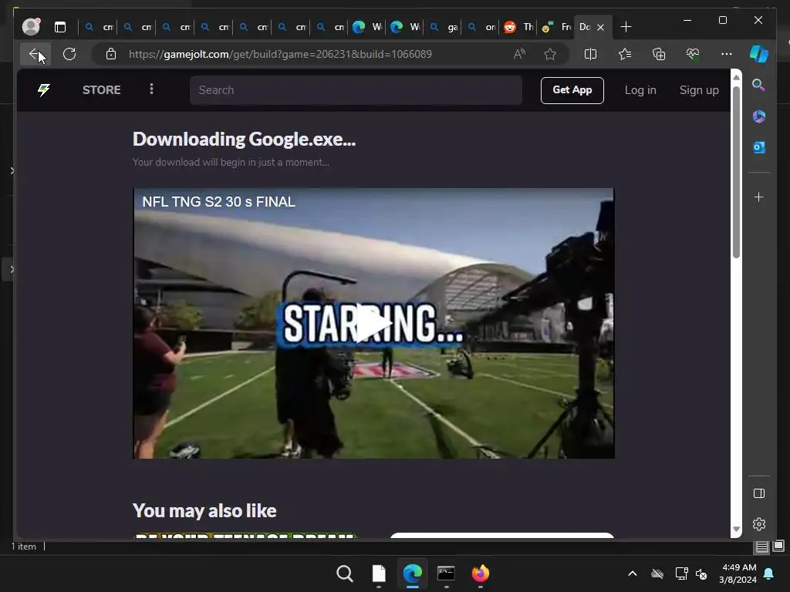Switch File Explorer to large icons view
790x592 pixels.
tap(778, 546)
